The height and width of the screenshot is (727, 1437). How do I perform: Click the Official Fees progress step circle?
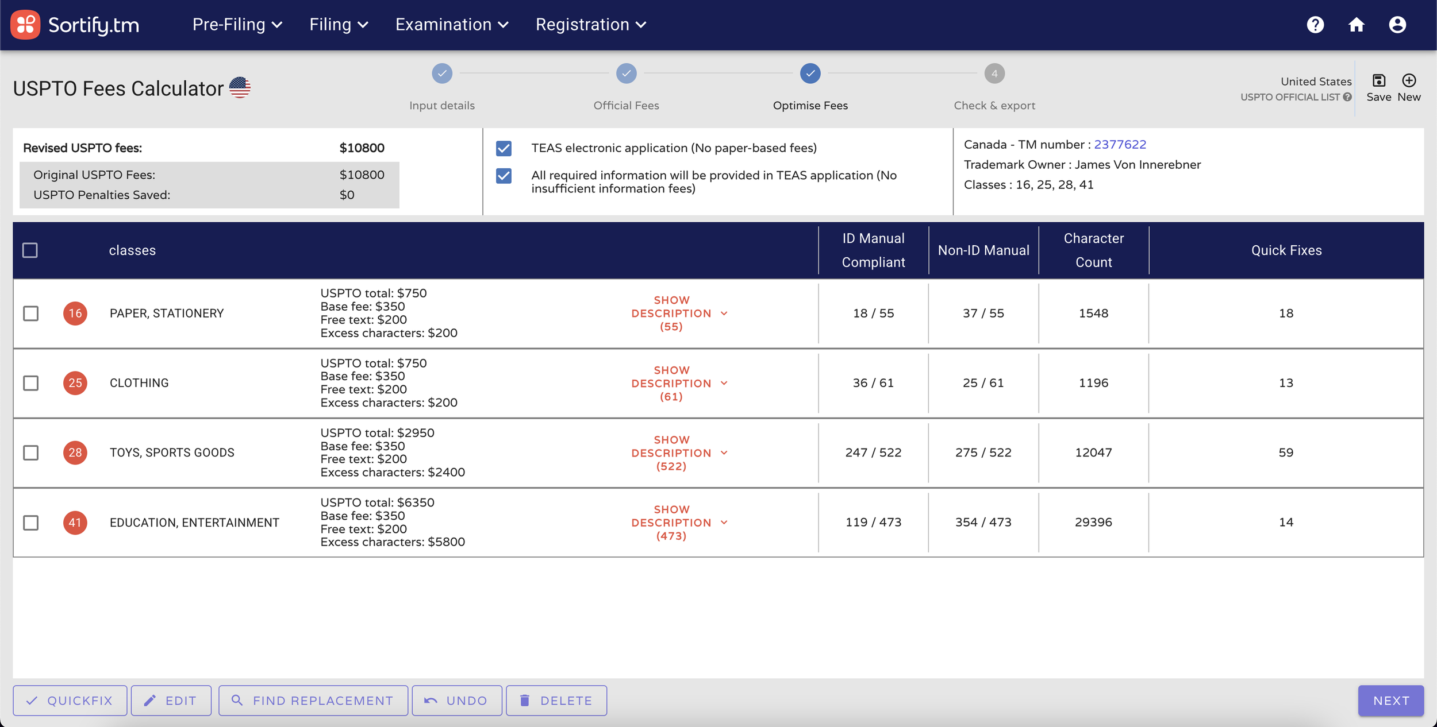tap(626, 74)
